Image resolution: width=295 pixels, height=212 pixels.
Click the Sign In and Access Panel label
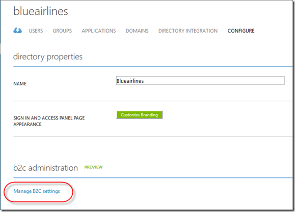tap(49, 121)
